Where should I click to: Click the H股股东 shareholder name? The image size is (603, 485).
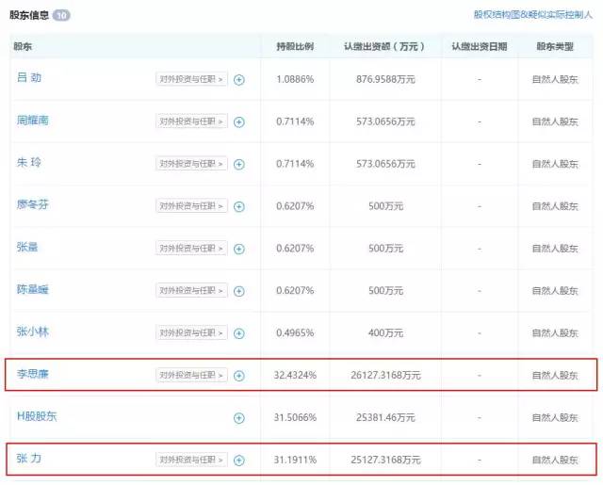(37, 416)
